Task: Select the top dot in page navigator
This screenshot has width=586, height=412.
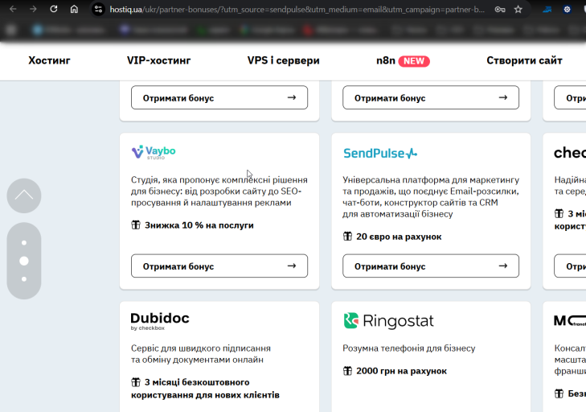Action: point(24,243)
